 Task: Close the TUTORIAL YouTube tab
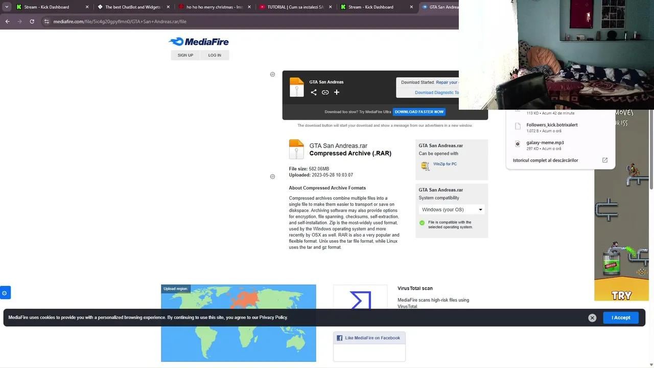[x=331, y=7]
